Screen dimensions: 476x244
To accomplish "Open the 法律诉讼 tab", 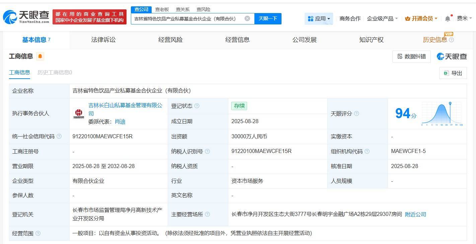I will click(103, 40).
